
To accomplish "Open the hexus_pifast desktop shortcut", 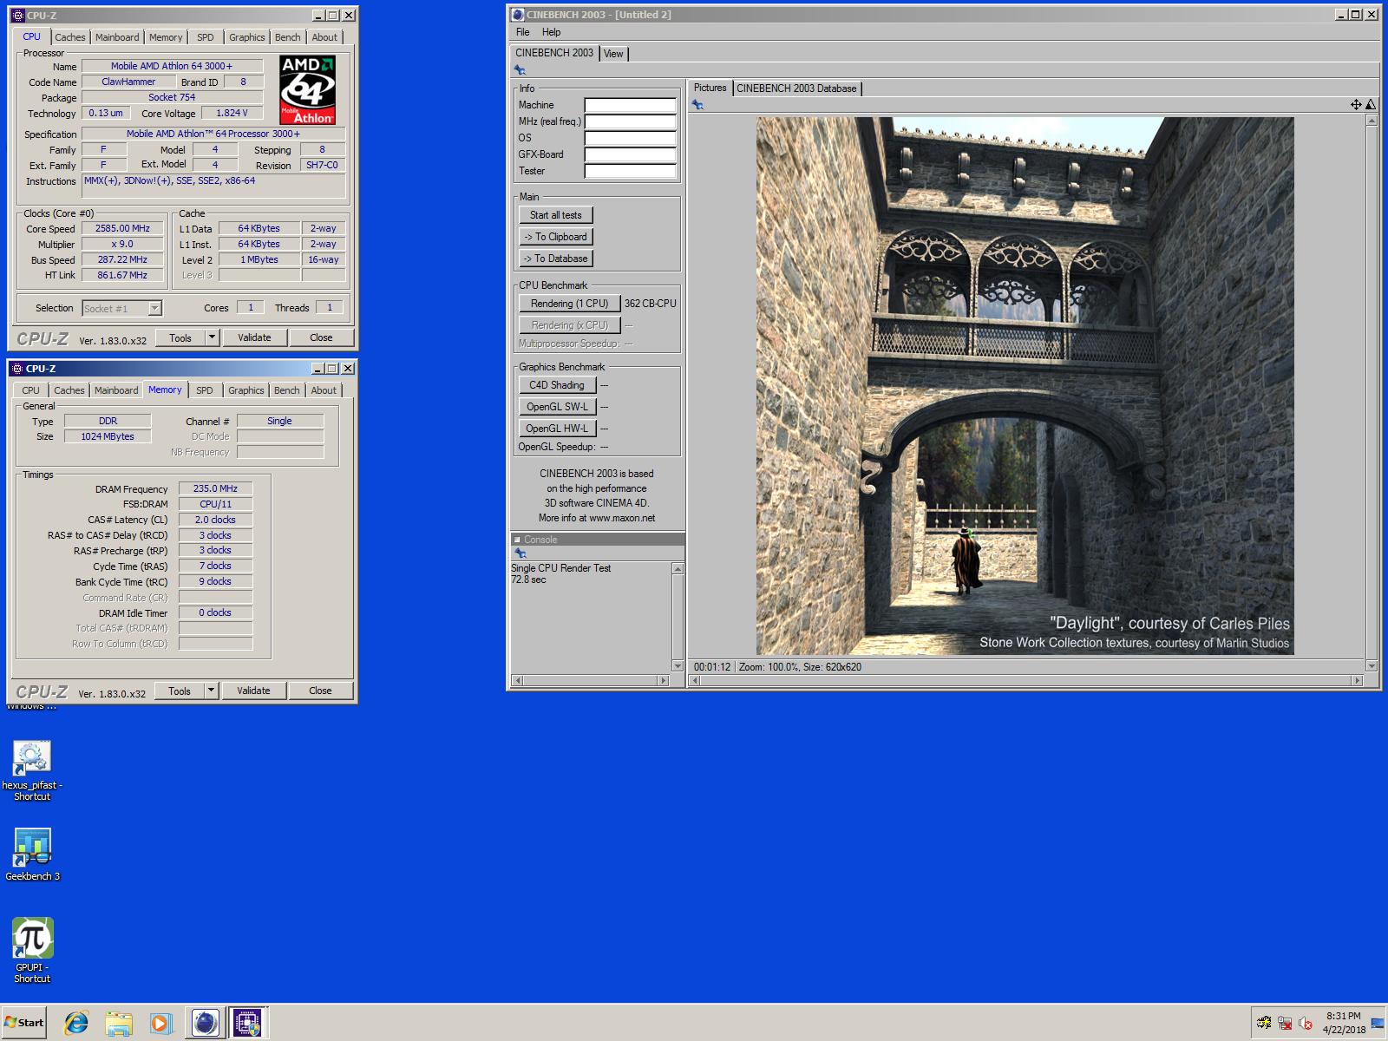I will coord(32,770).
